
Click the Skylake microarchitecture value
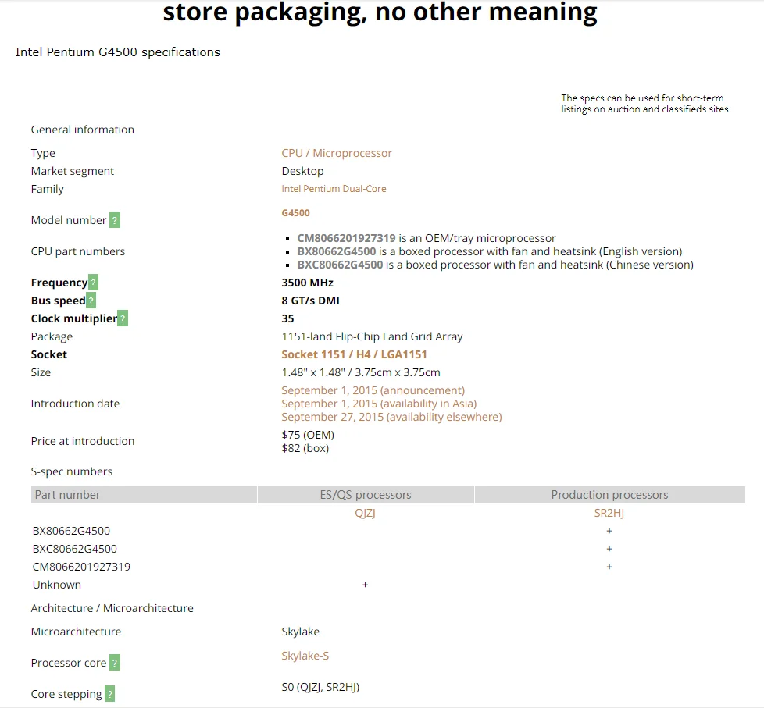pos(301,632)
